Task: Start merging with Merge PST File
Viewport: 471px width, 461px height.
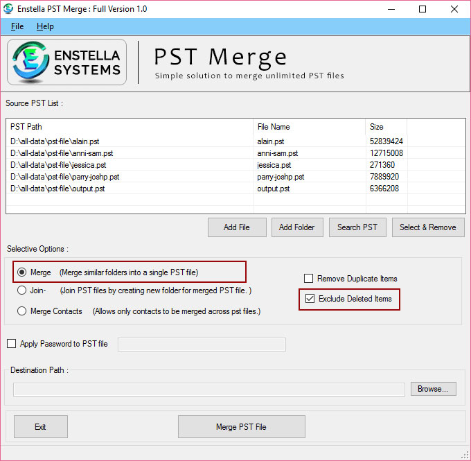Action: (x=241, y=427)
